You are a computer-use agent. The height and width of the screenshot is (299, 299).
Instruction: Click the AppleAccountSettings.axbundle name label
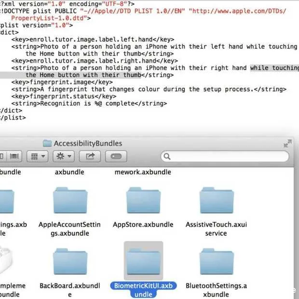[x=69, y=229]
